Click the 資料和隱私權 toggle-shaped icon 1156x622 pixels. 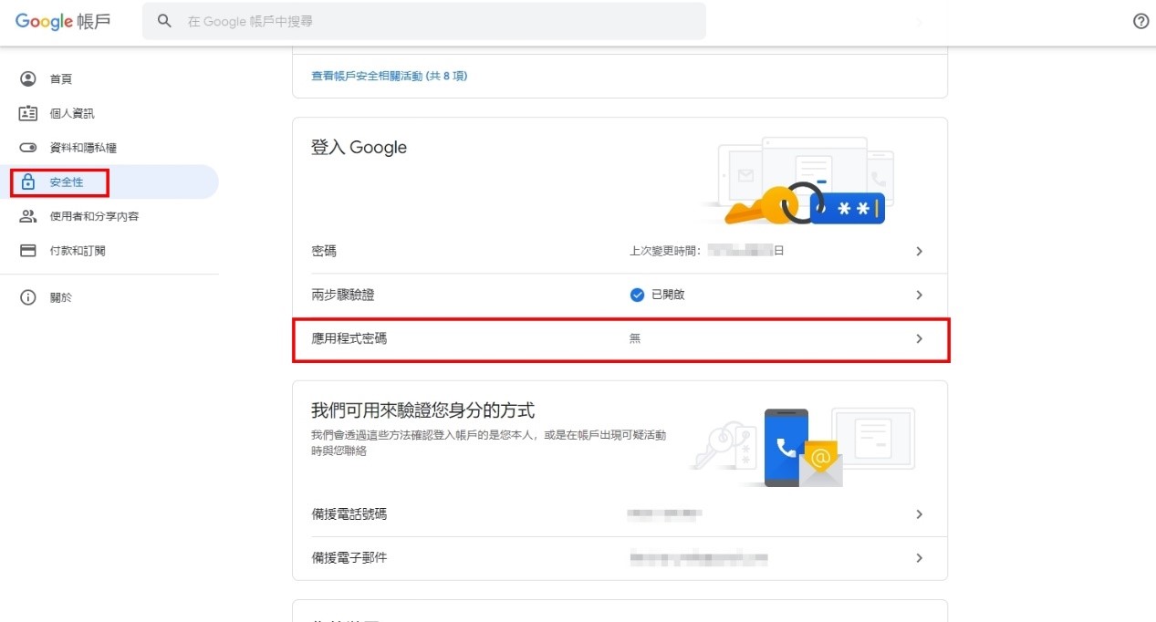[28, 148]
